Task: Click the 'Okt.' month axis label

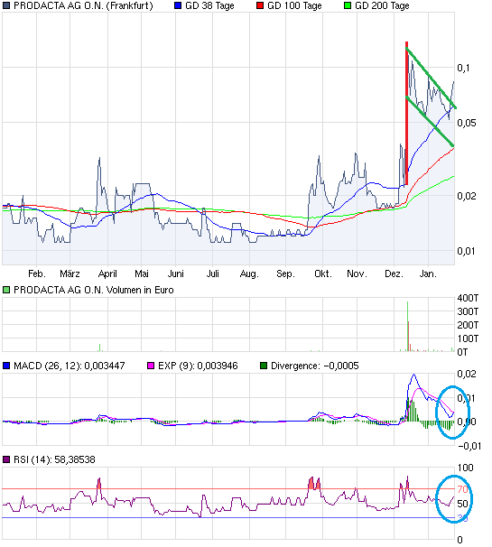Action: pyautogui.click(x=323, y=273)
